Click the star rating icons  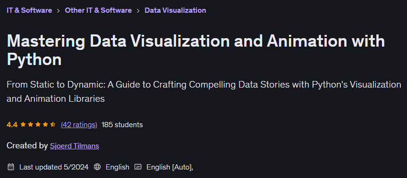pos(38,125)
